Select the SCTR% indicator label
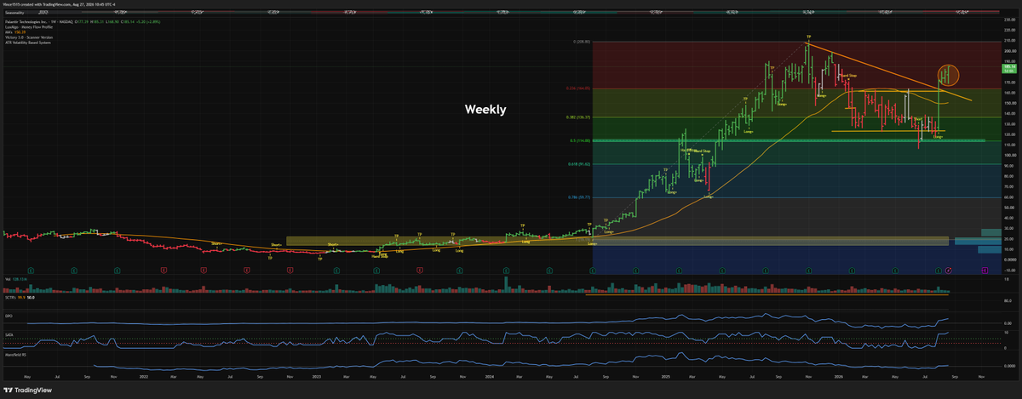1022x399 pixels. point(10,298)
